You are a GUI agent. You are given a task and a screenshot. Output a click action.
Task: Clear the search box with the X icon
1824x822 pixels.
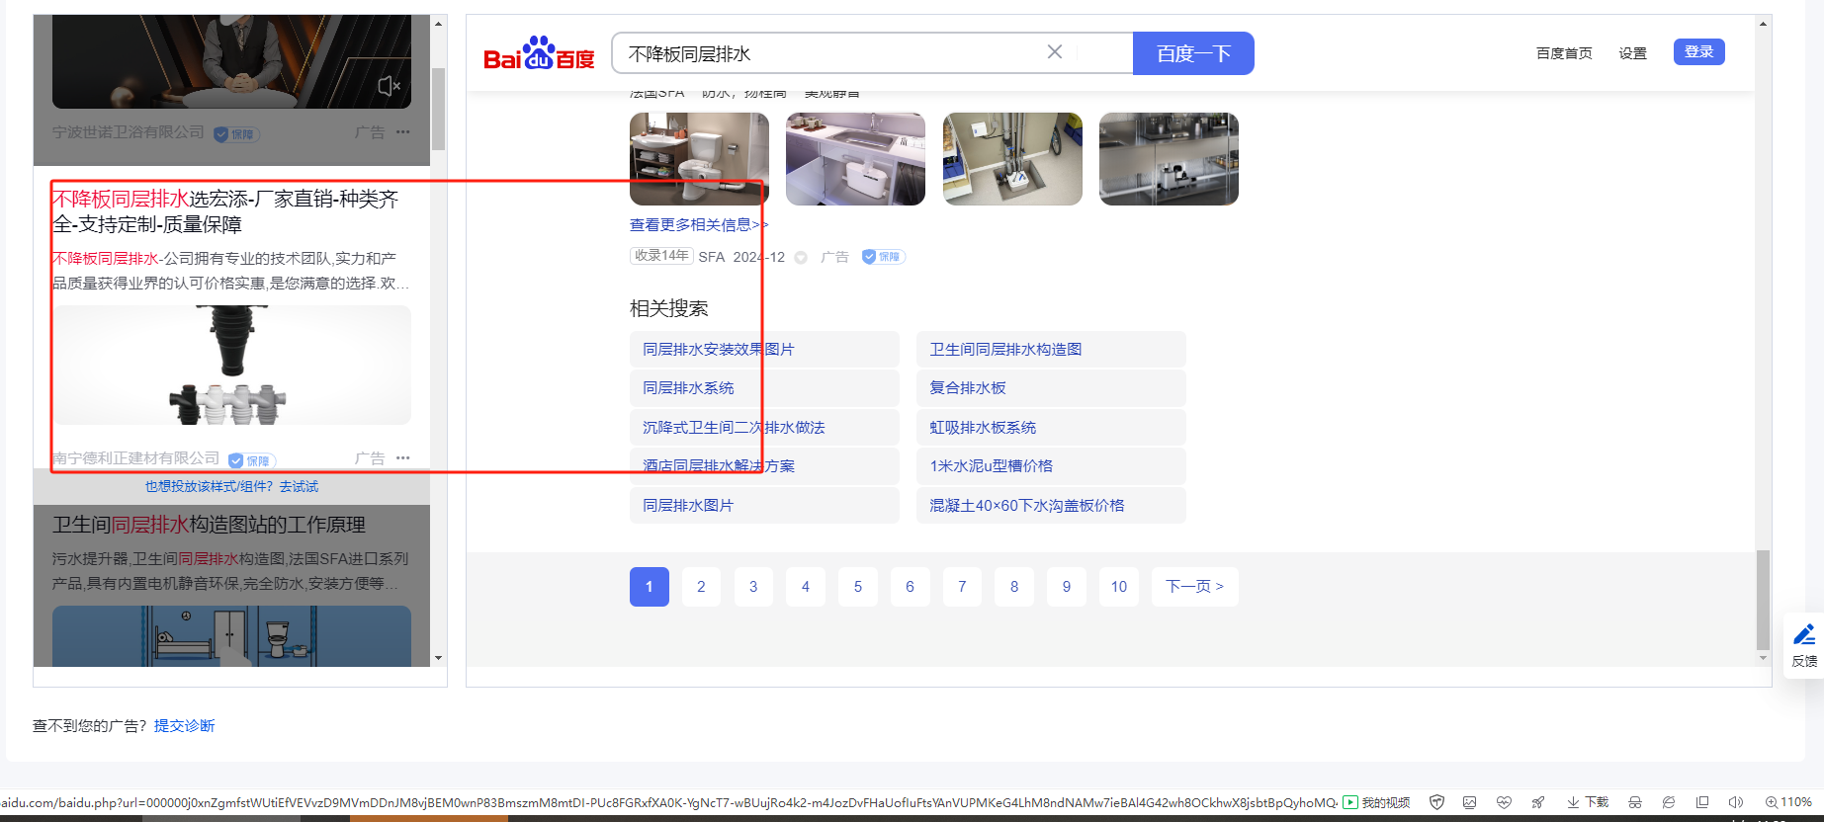coord(1055,52)
